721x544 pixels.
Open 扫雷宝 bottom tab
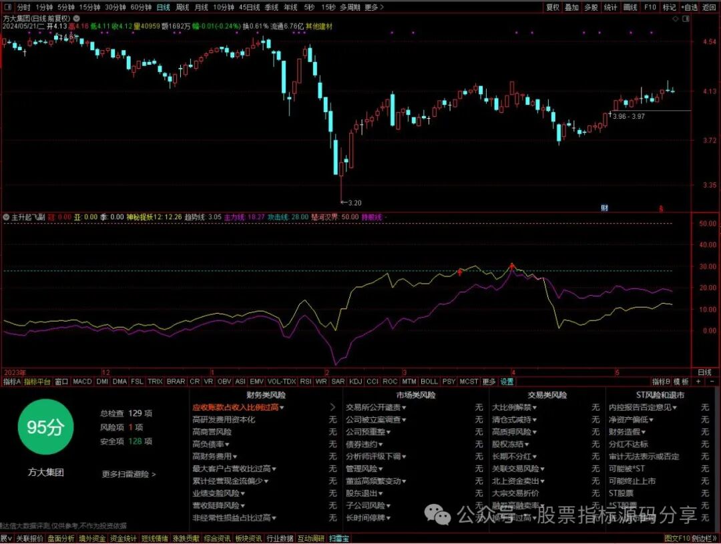(x=339, y=539)
